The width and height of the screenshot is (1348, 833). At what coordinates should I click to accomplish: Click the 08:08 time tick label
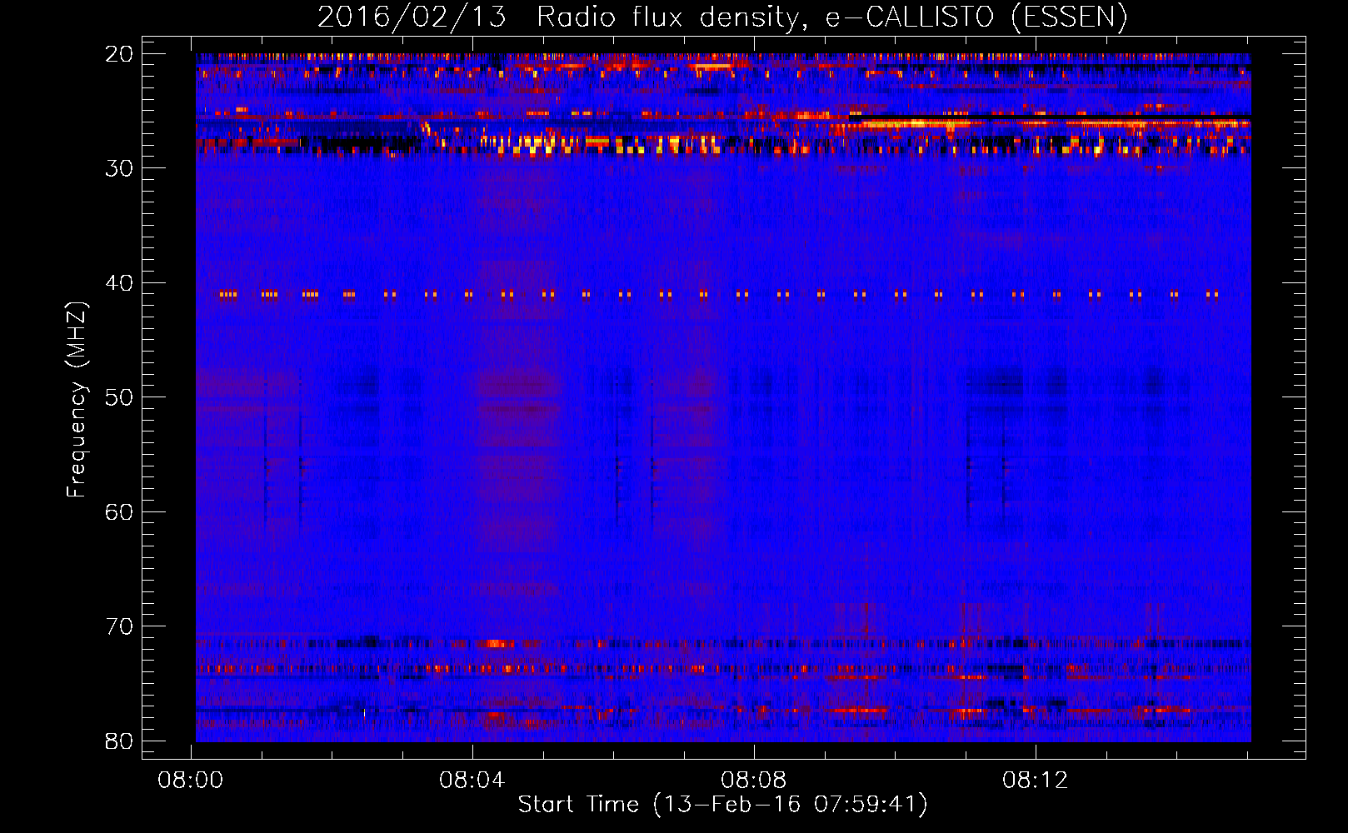click(754, 781)
